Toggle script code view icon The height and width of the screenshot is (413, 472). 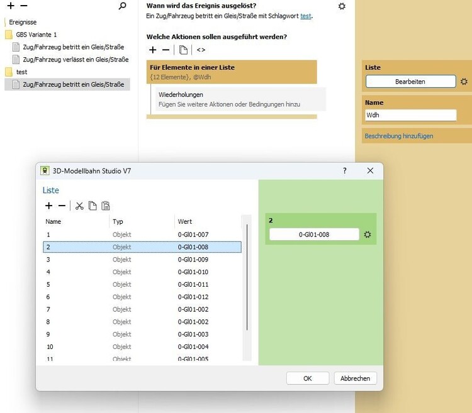pos(201,50)
